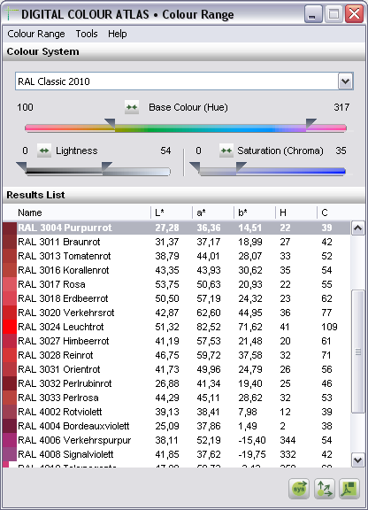Click the axes transform icon at bottom

click(x=325, y=489)
